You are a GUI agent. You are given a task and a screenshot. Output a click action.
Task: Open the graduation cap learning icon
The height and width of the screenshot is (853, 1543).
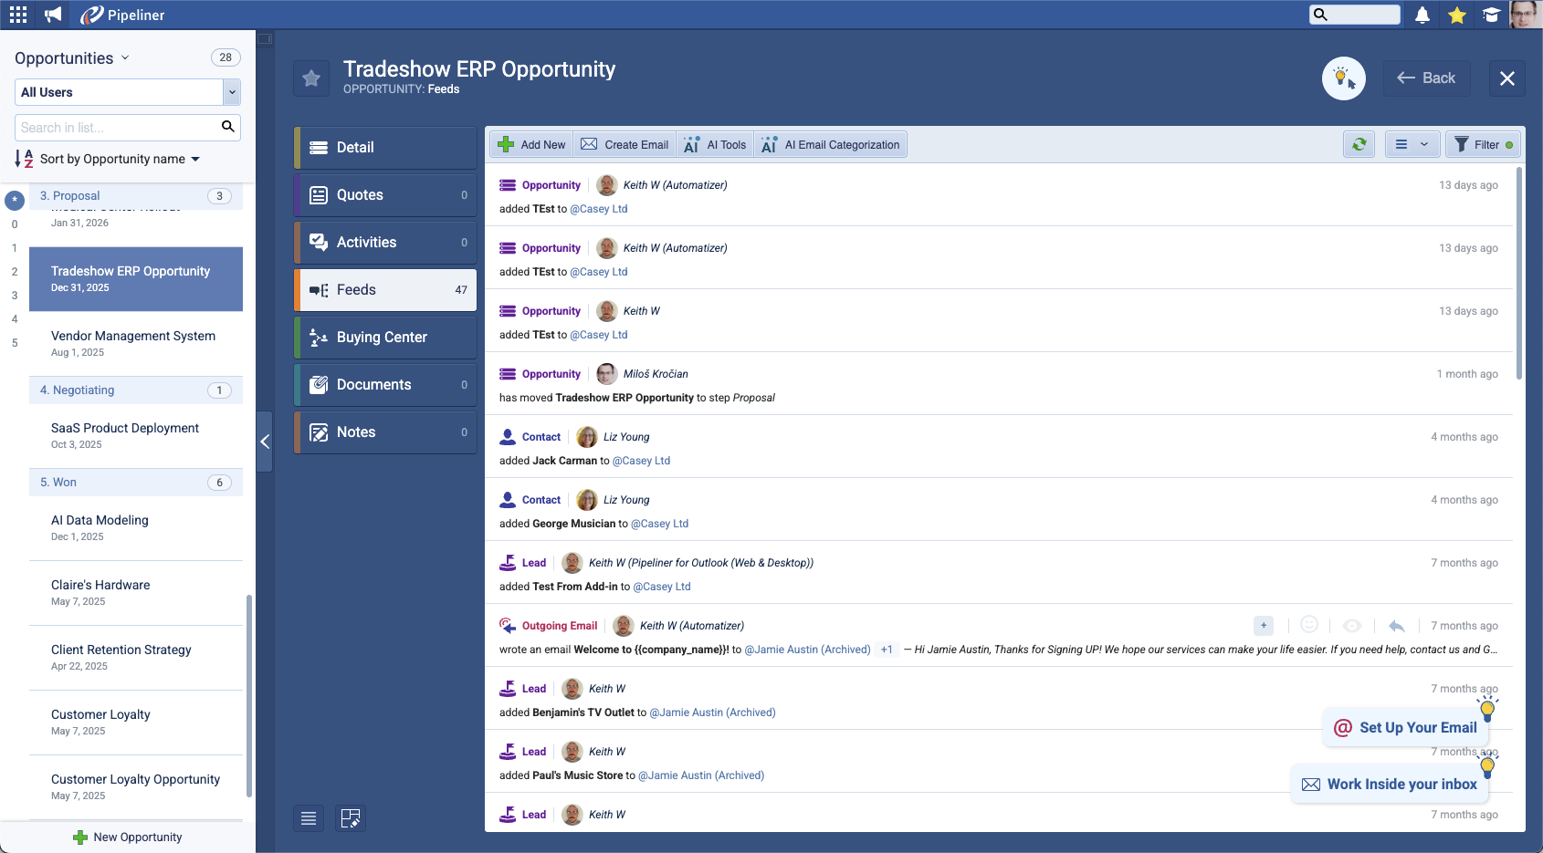(1491, 15)
